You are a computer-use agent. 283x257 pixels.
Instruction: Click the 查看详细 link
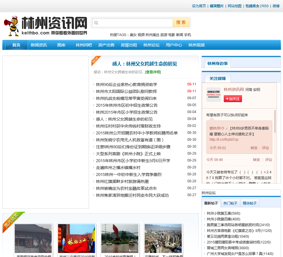pyautogui.click(x=153, y=72)
